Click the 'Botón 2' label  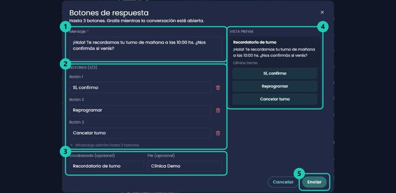(x=77, y=99)
